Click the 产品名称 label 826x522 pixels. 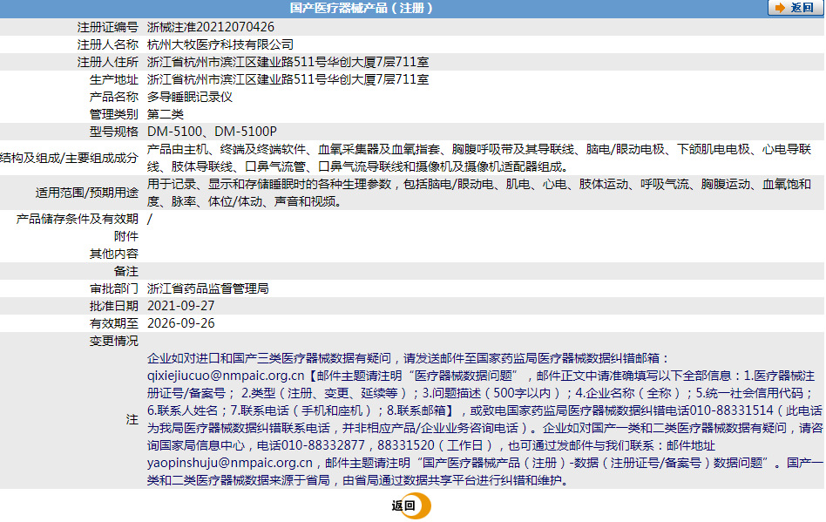[114, 97]
